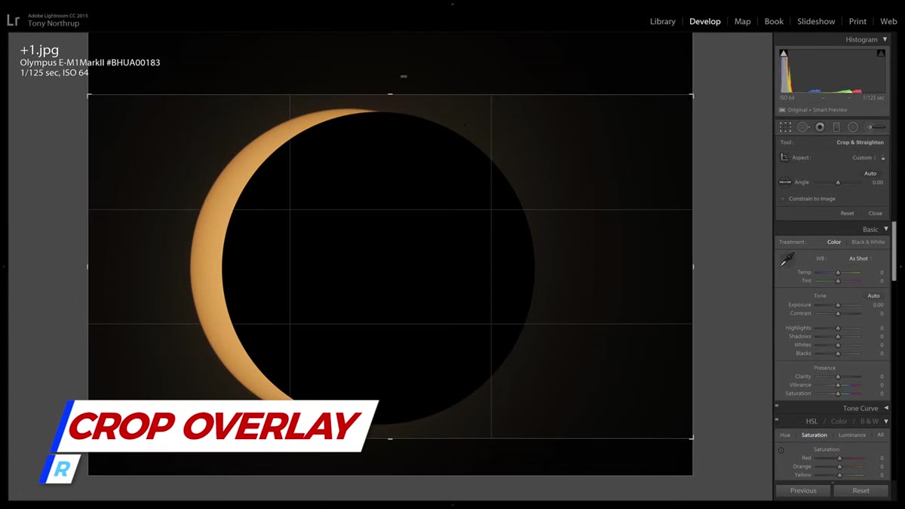The width and height of the screenshot is (905, 509).
Task: Open the WB As Shot dropdown
Action: pyautogui.click(x=860, y=258)
